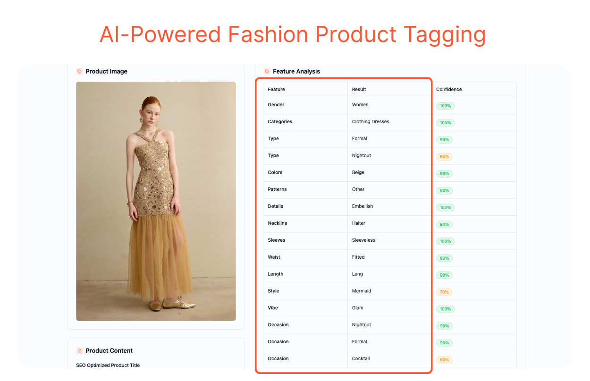Select the Embellish details result
Image resolution: width=590 pixels, height=381 pixels.
point(362,206)
